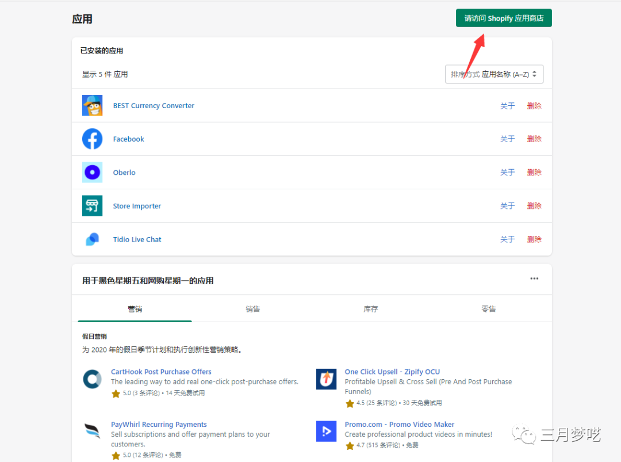Click the Oberlo app icon
621x462 pixels.
[x=92, y=173]
